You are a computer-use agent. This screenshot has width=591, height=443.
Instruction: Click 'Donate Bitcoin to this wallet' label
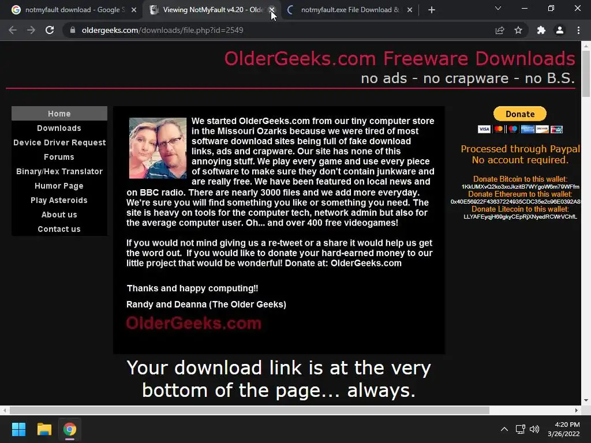(520, 179)
